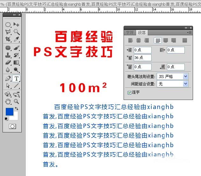Justify text with last line centered
201x176 pixels.
[166, 40]
